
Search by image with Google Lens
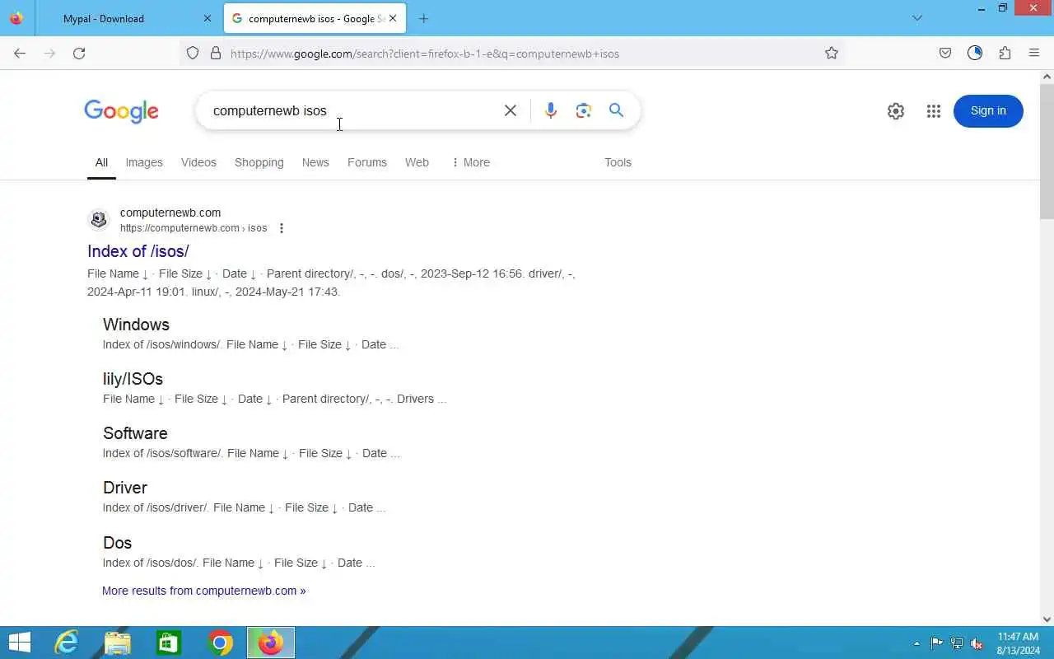click(584, 110)
